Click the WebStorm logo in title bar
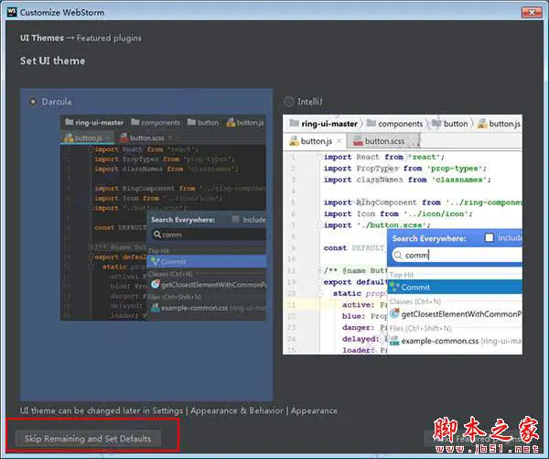549x459 pixels. point(10,11)
